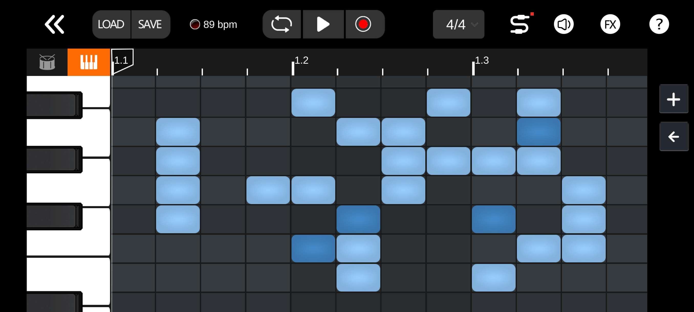Screen dimensions: 694x312
Task: Tap the speaker volume icon
Action: [x=563, y=24]
